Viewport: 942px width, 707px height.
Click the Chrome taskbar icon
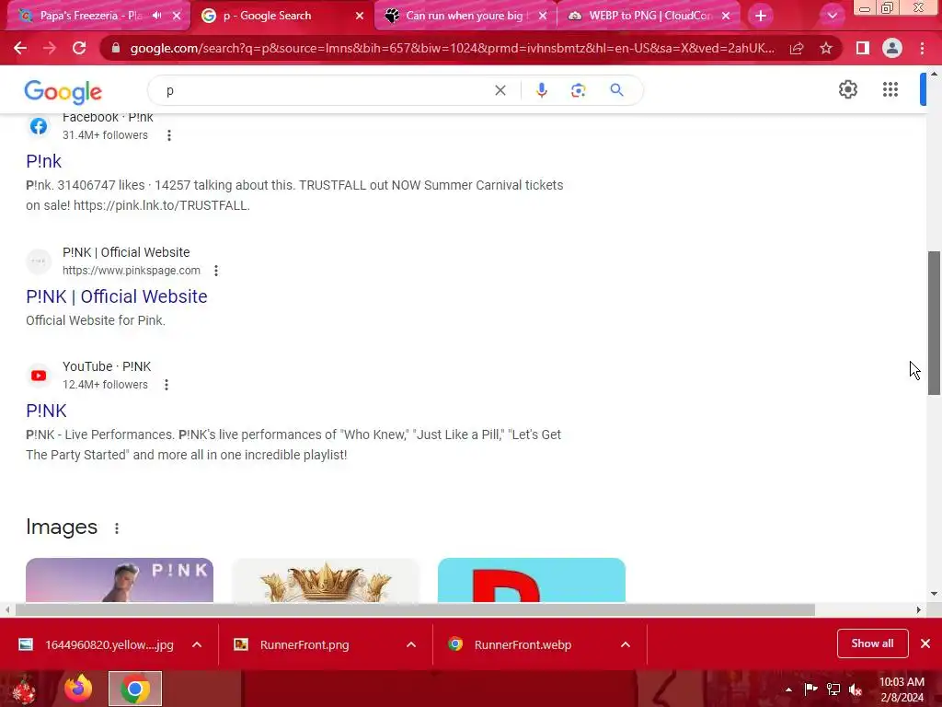pos(135,689)
